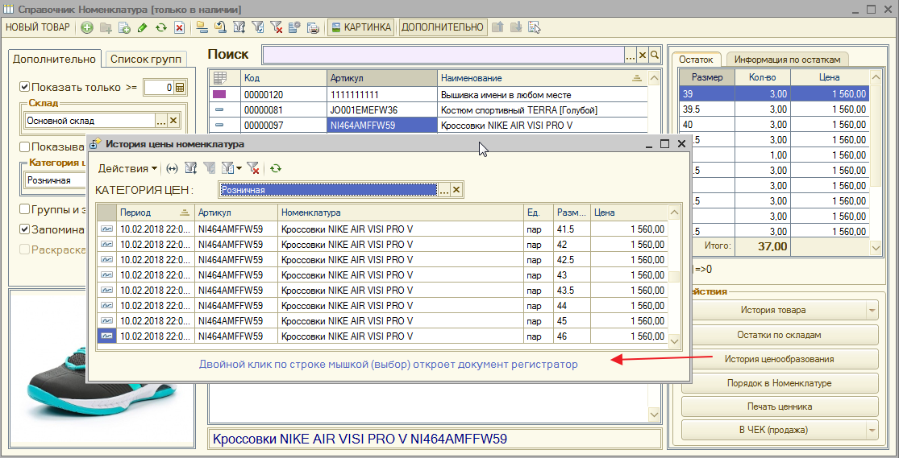
Task: Click the red X Mark for deletion icon
Action: pos(180,27)
